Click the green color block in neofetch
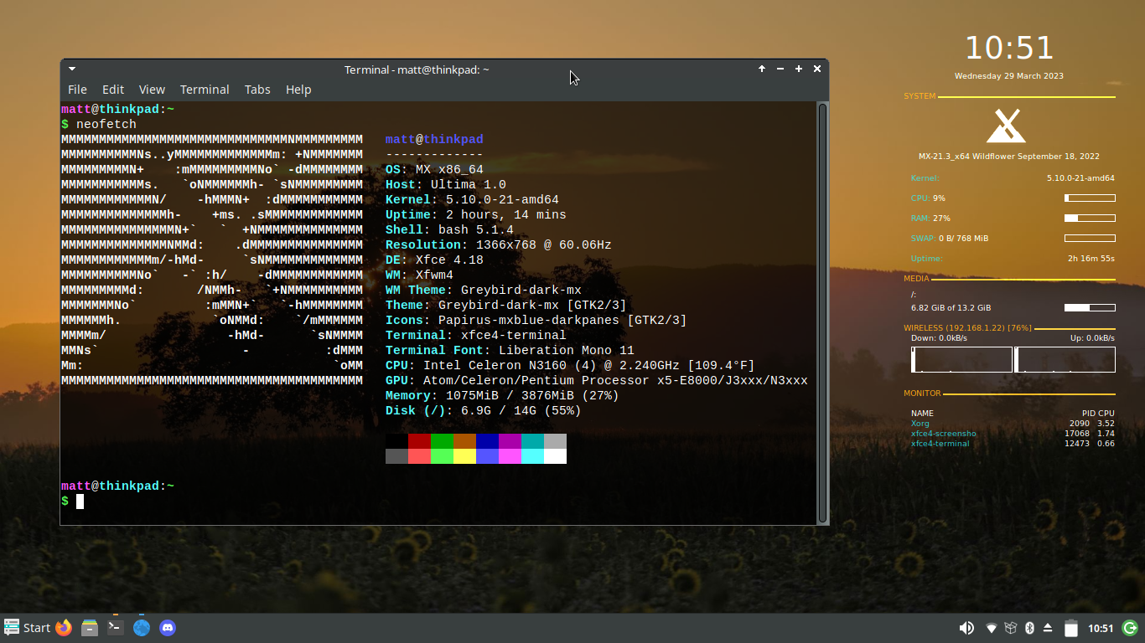1145x643 pixels. click(x=442, y=441)
